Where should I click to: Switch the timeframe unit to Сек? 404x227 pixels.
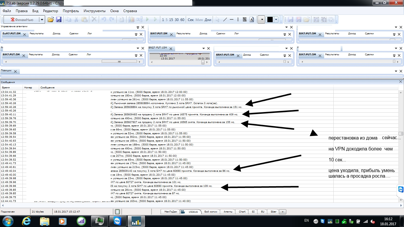pyautogui.click(x=191, y=20)
